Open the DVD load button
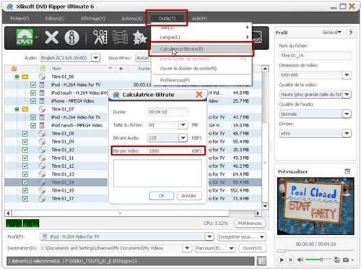This screenshot has height=269, width=361. pyautogui.click(x=25, y=38)
